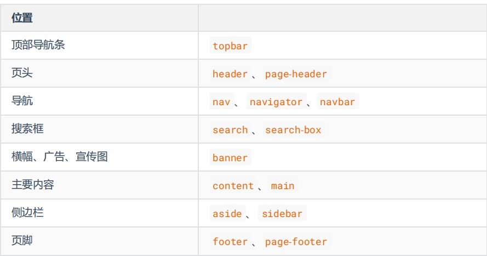Click the 'banner' code label
The width and height of the screenshot is (487, 256).
point(230,158)
